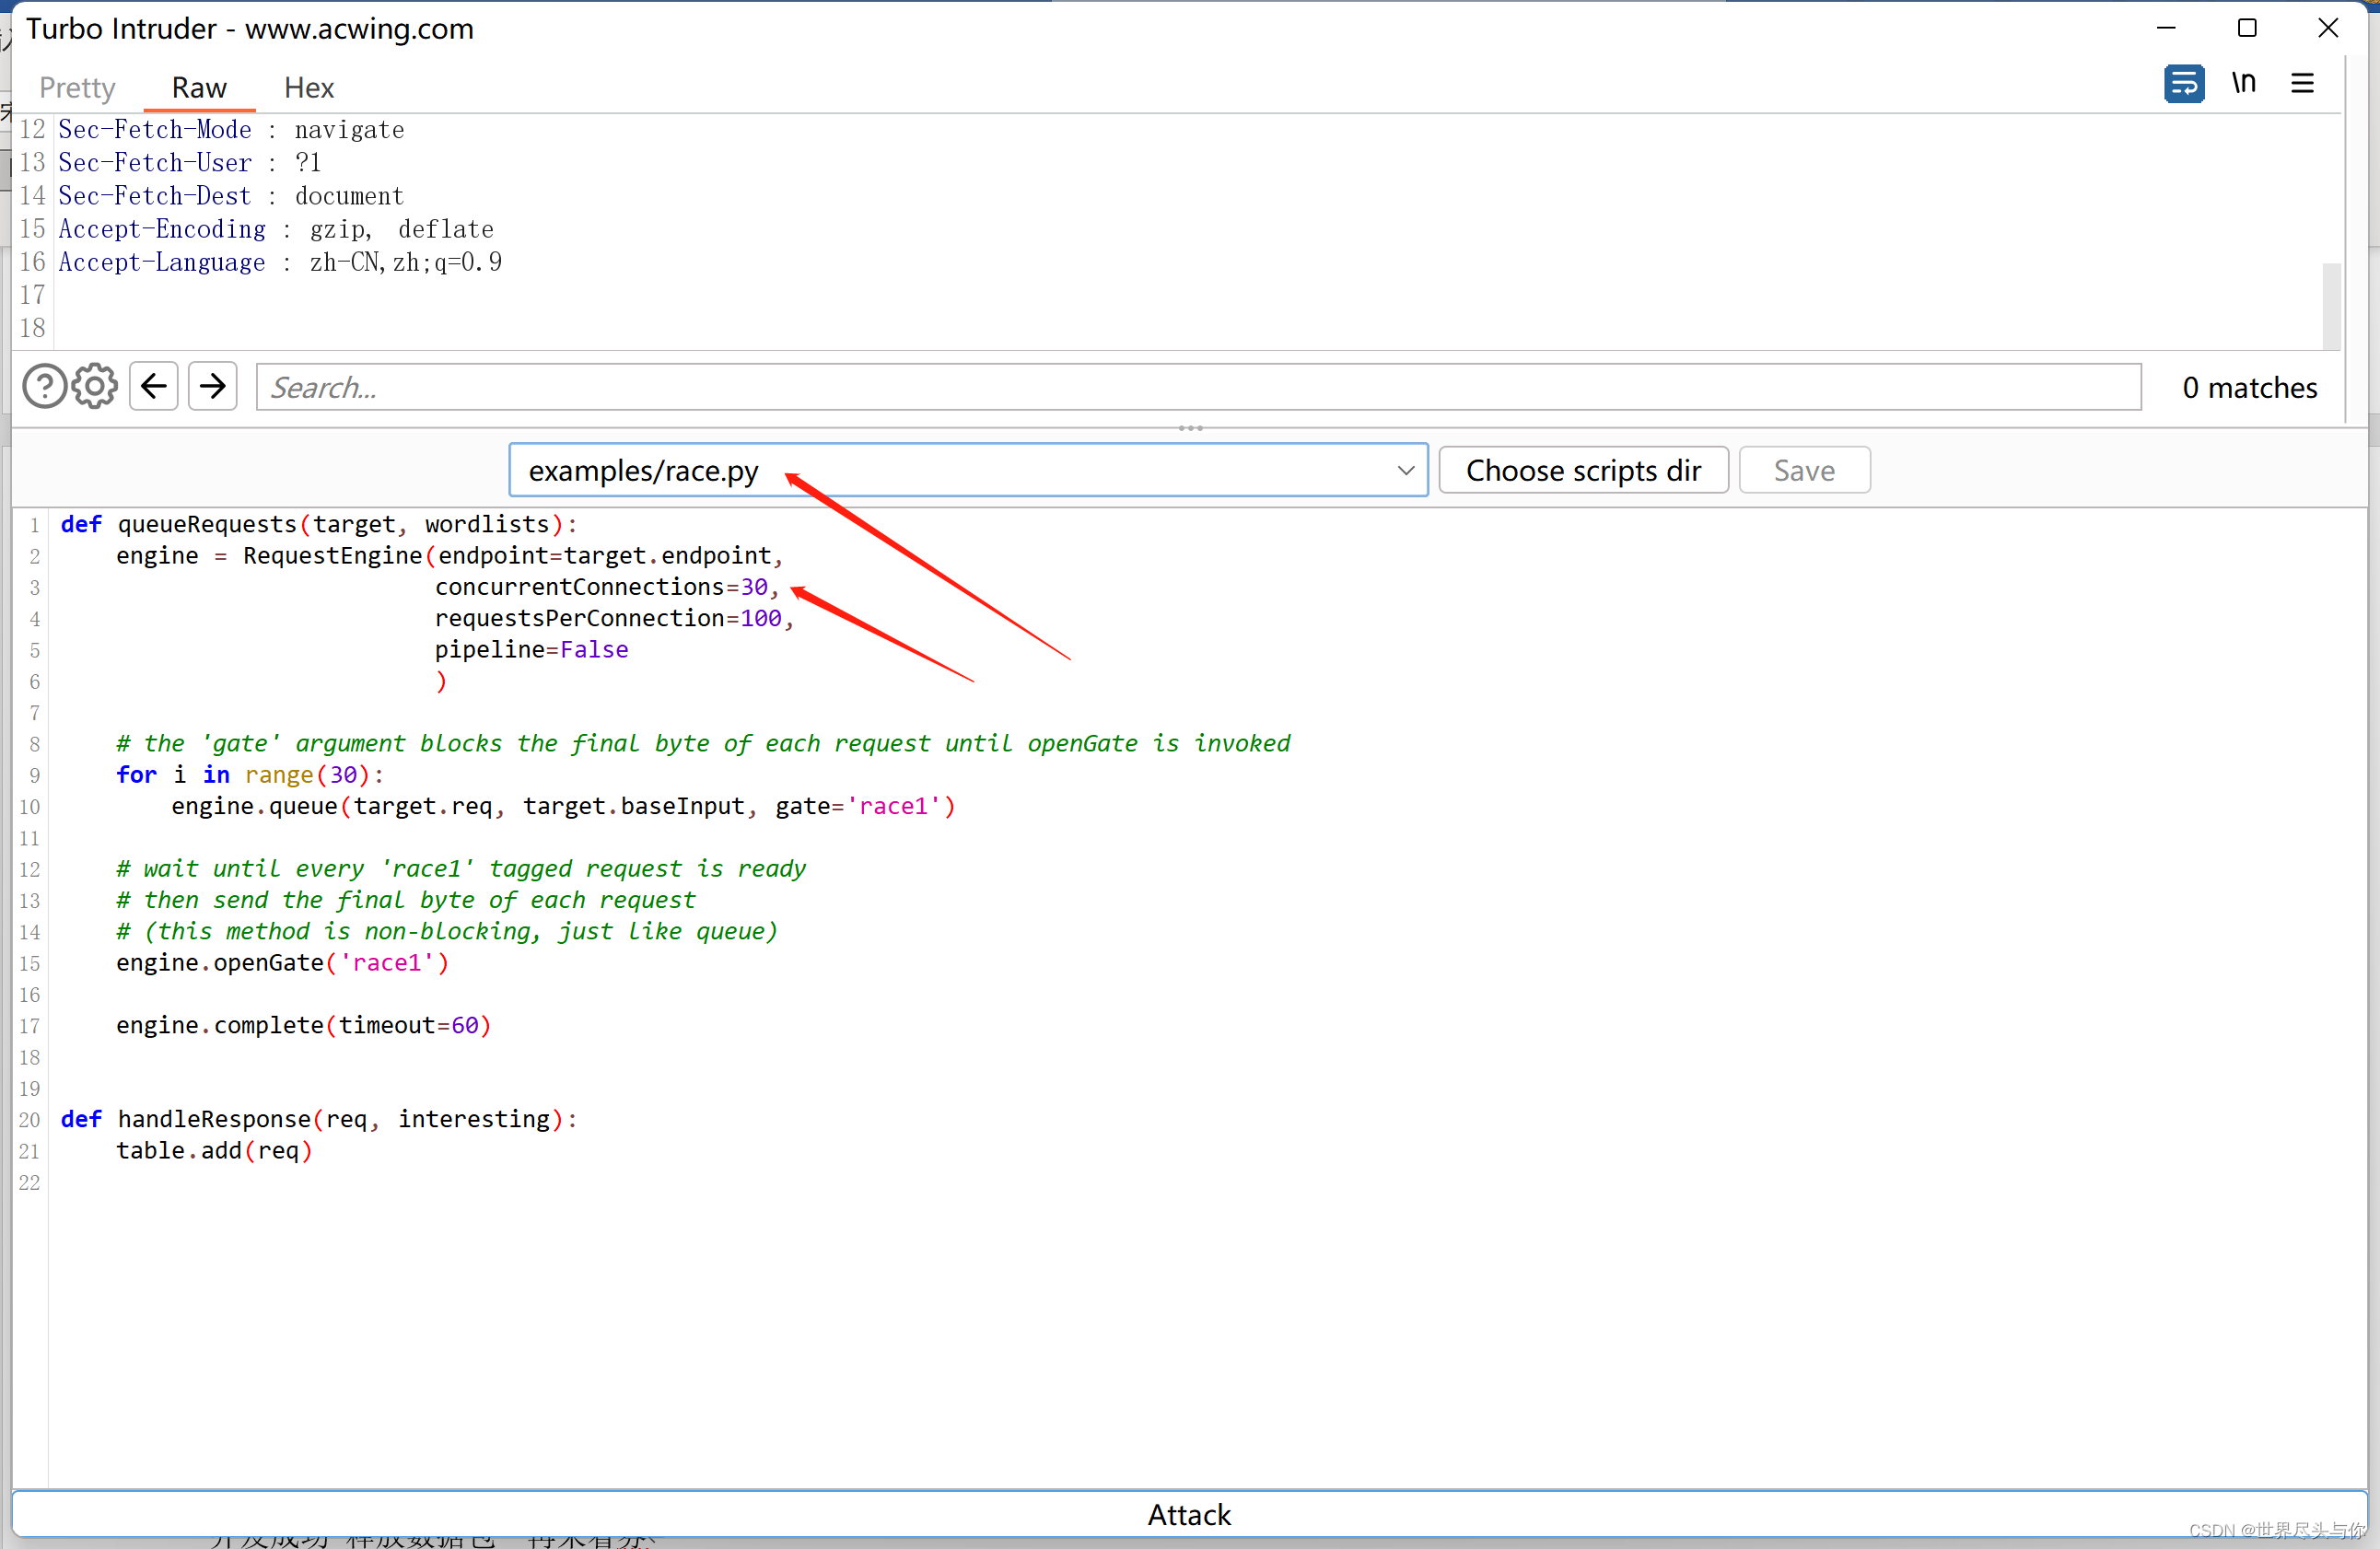Screen dimensions: 2380x1549
Task: Click the Save button
Action: pyautogui.click(x=1804, y=470)
